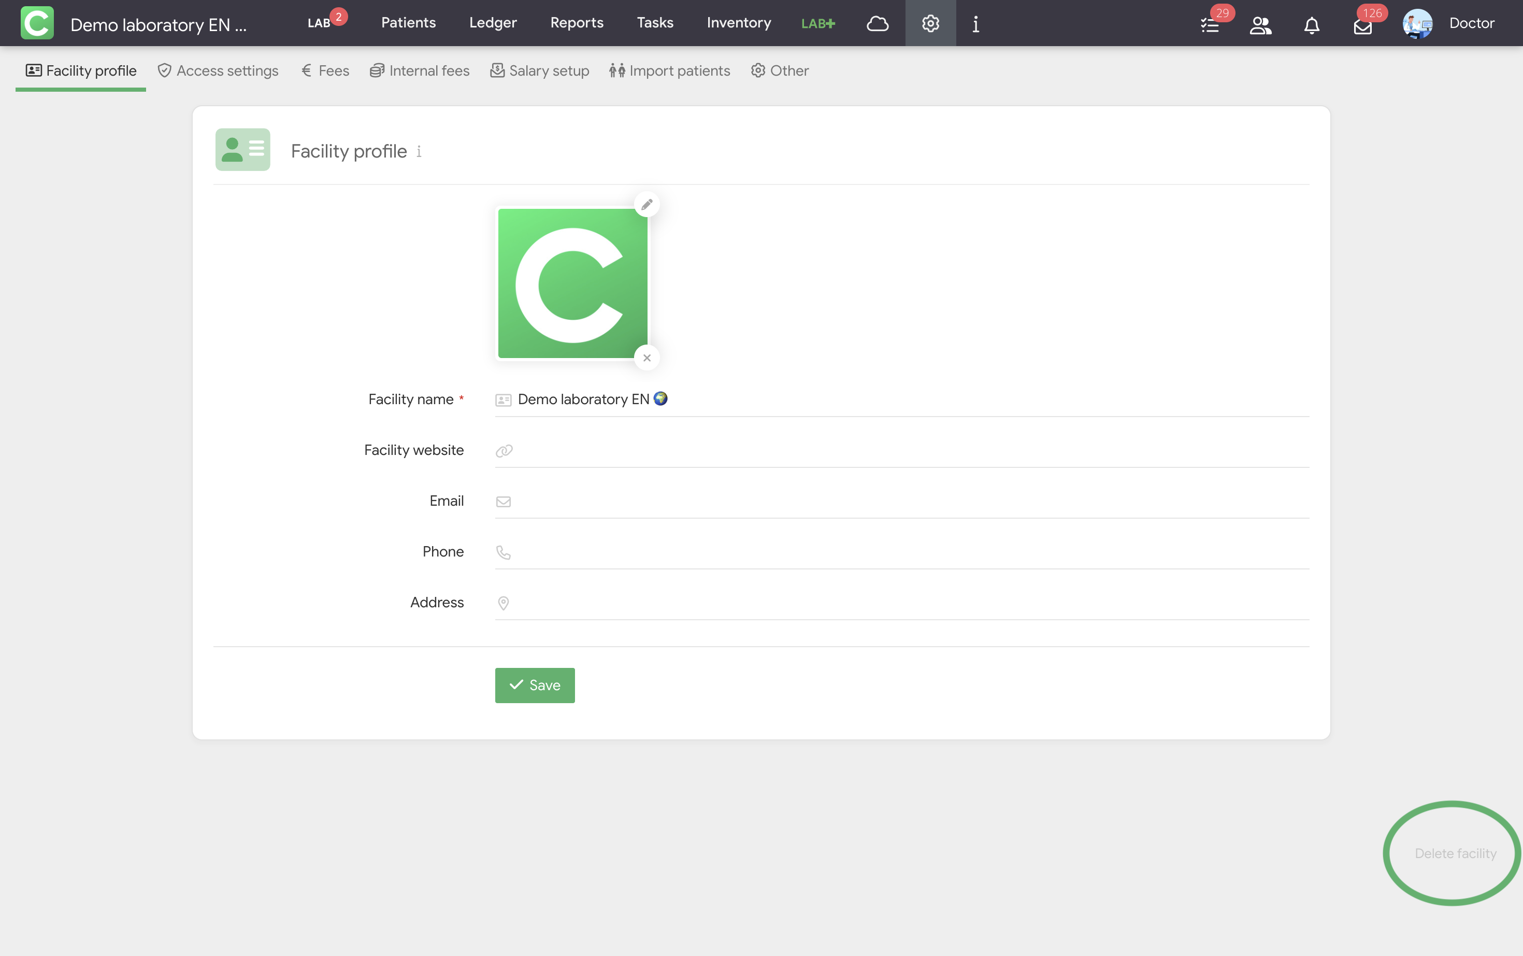
Task: Click the map pin icon in Address field
Action: coord(504,603)
